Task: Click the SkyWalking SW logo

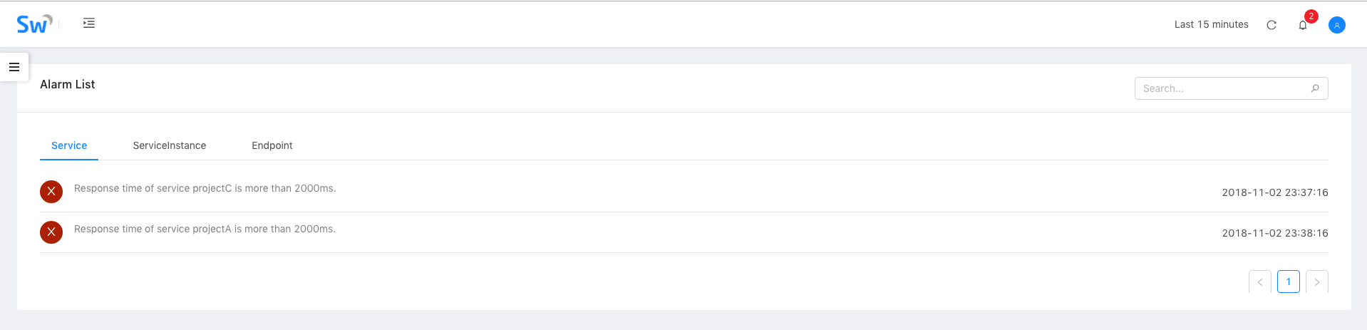Action: pos(33,24)
